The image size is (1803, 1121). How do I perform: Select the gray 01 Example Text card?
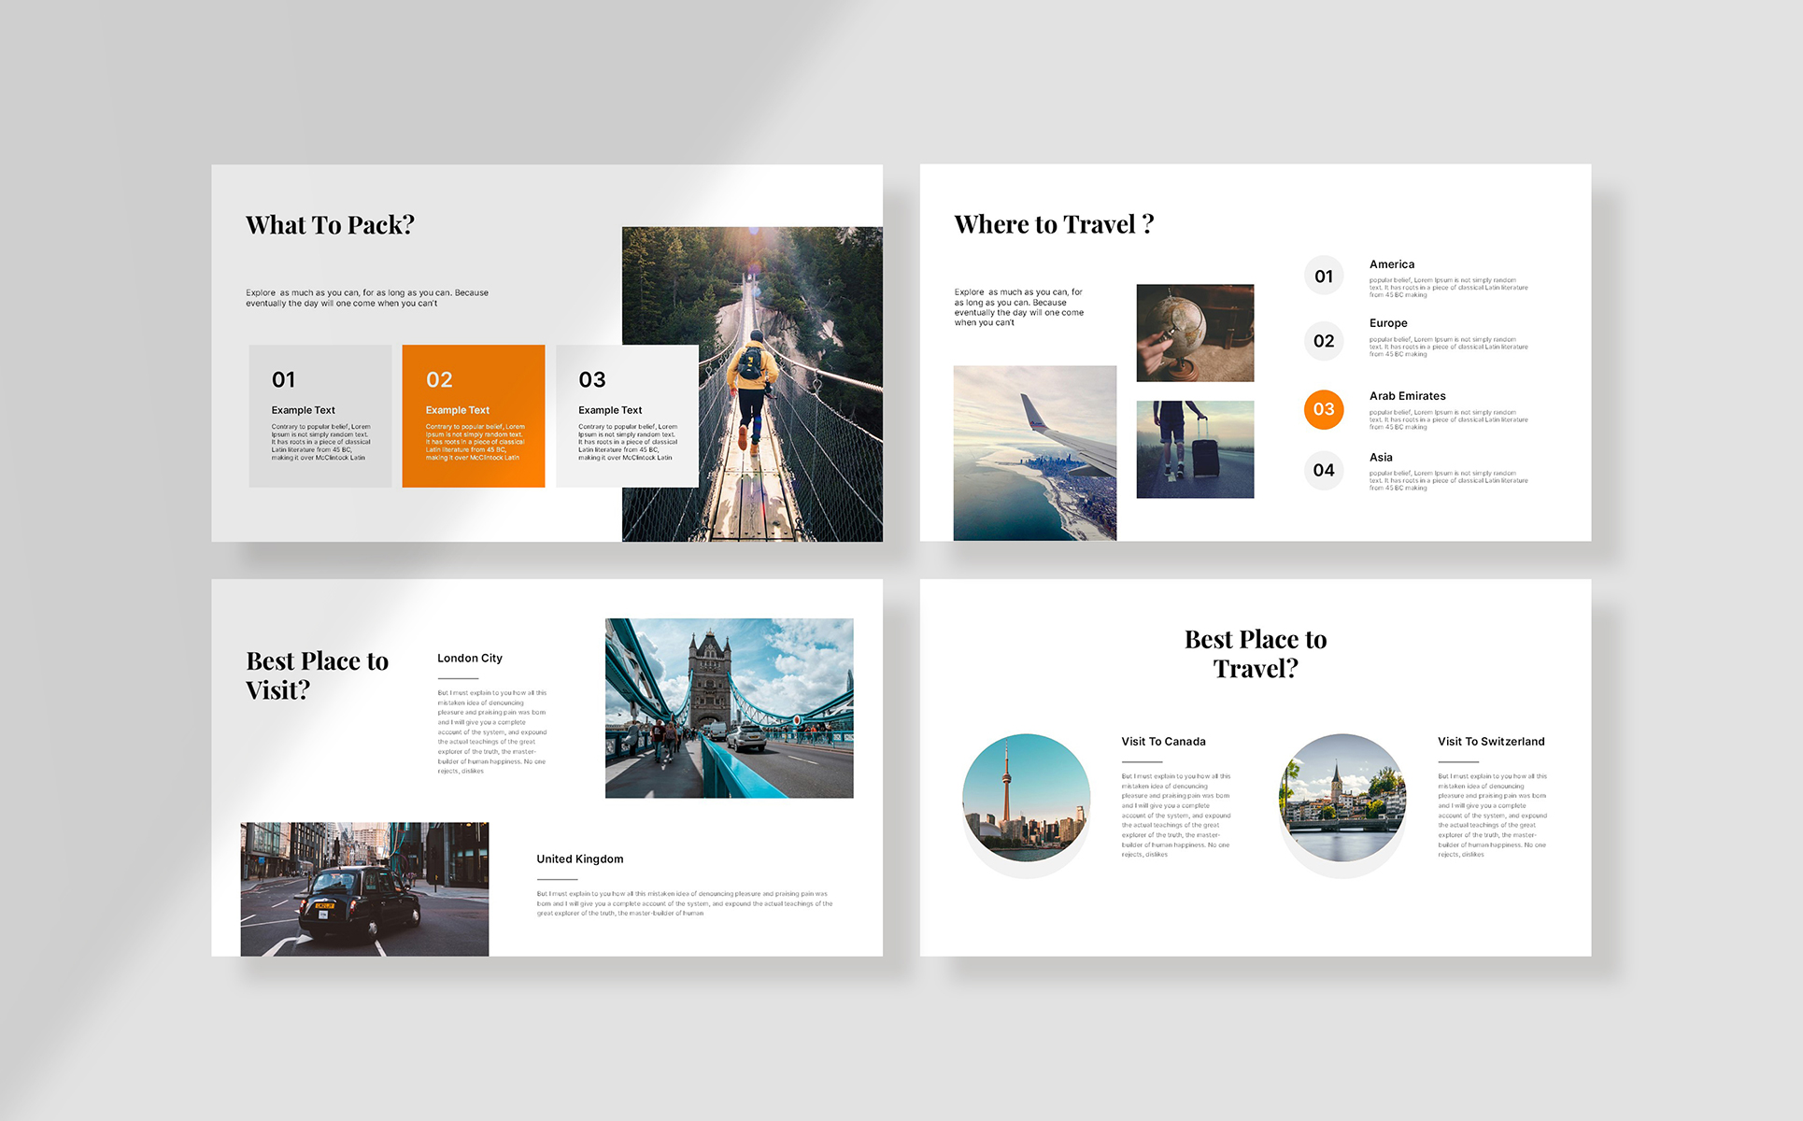coord(319,416)
